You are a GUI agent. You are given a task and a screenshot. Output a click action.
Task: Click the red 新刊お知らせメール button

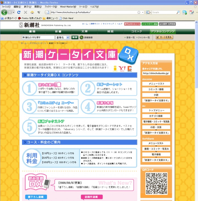coord(132,24)
